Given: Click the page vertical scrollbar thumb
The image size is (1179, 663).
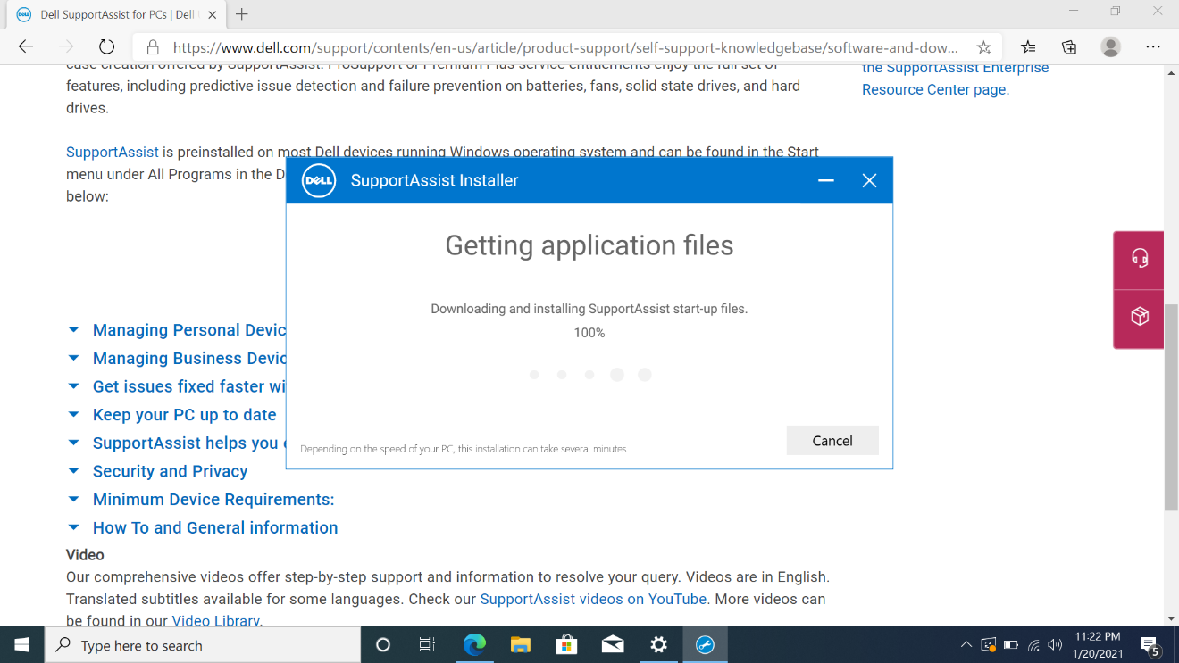Looking at the screenshot, I should pyautogui.click(x=1171, y=406).
